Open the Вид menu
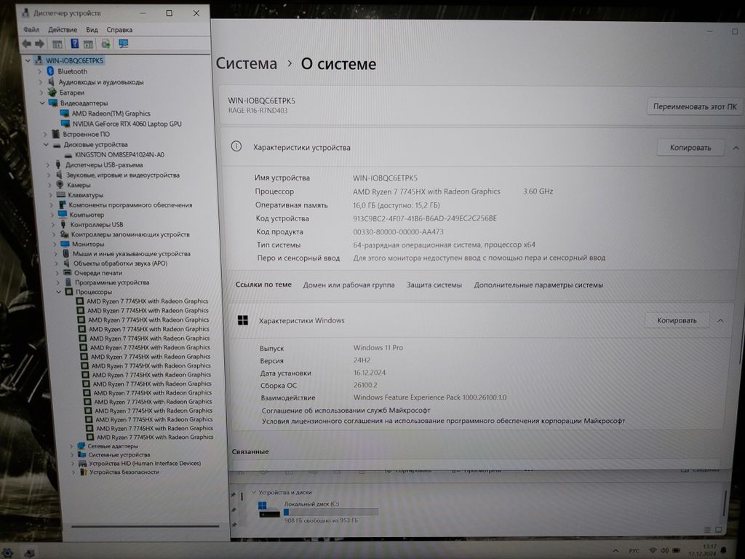The image size is (745, 559). click(92, 30)
